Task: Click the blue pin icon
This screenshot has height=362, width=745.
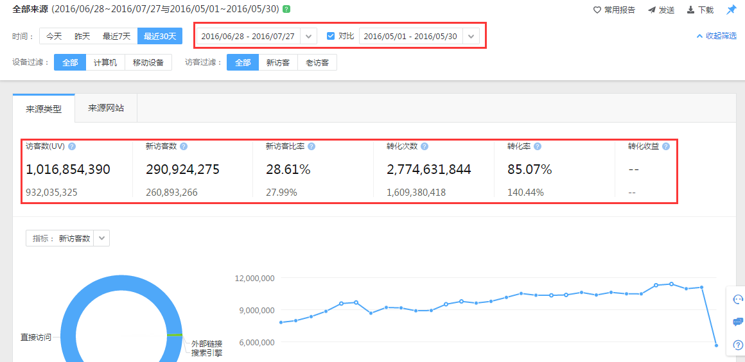Action: click(731, 10)
